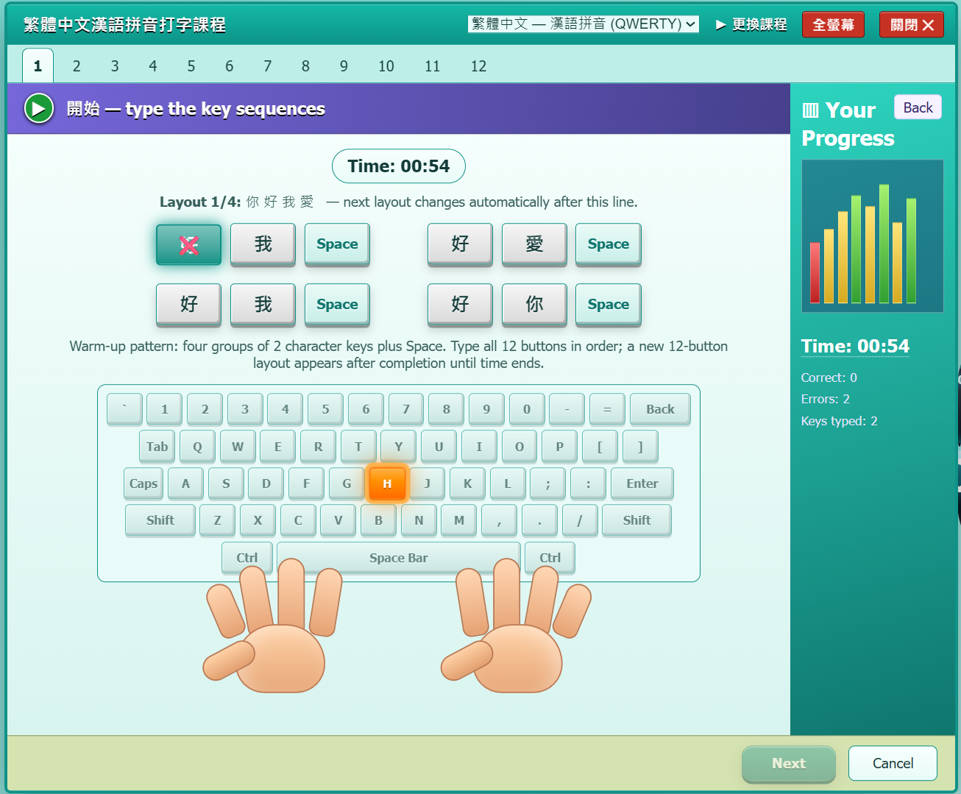The height and width of the screenshot is (794, 961).
Task: Click the Next button
Action: click(x=789, y=764)
